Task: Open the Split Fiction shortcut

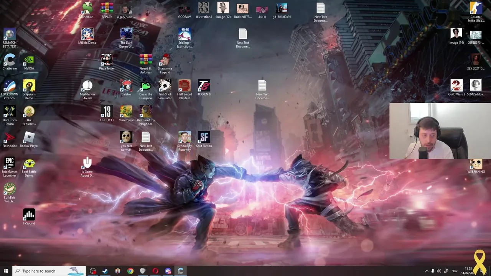Action: pyautogui.click(x=204, y=139)
